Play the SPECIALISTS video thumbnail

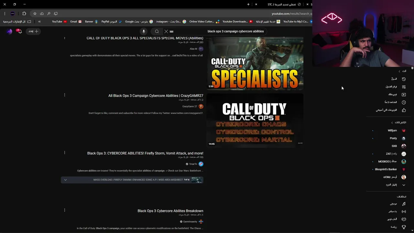255,63
